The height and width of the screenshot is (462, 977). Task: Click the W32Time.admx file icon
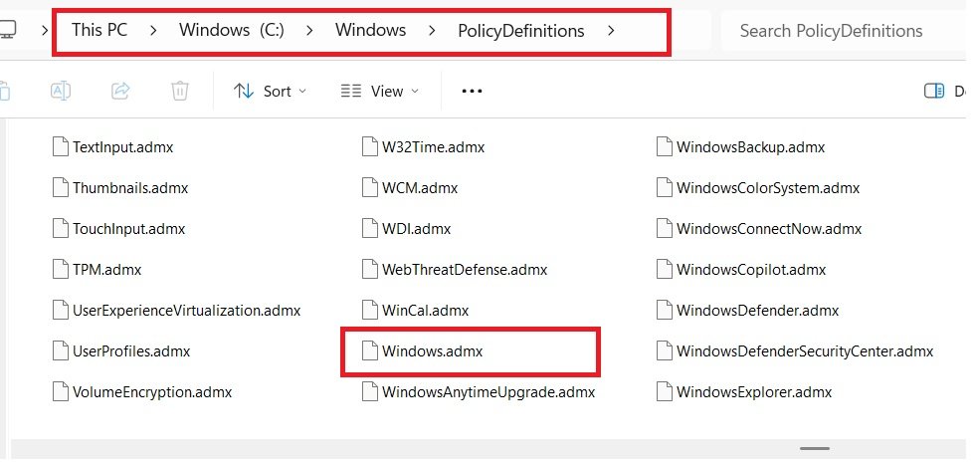click(x=370, y=147)
